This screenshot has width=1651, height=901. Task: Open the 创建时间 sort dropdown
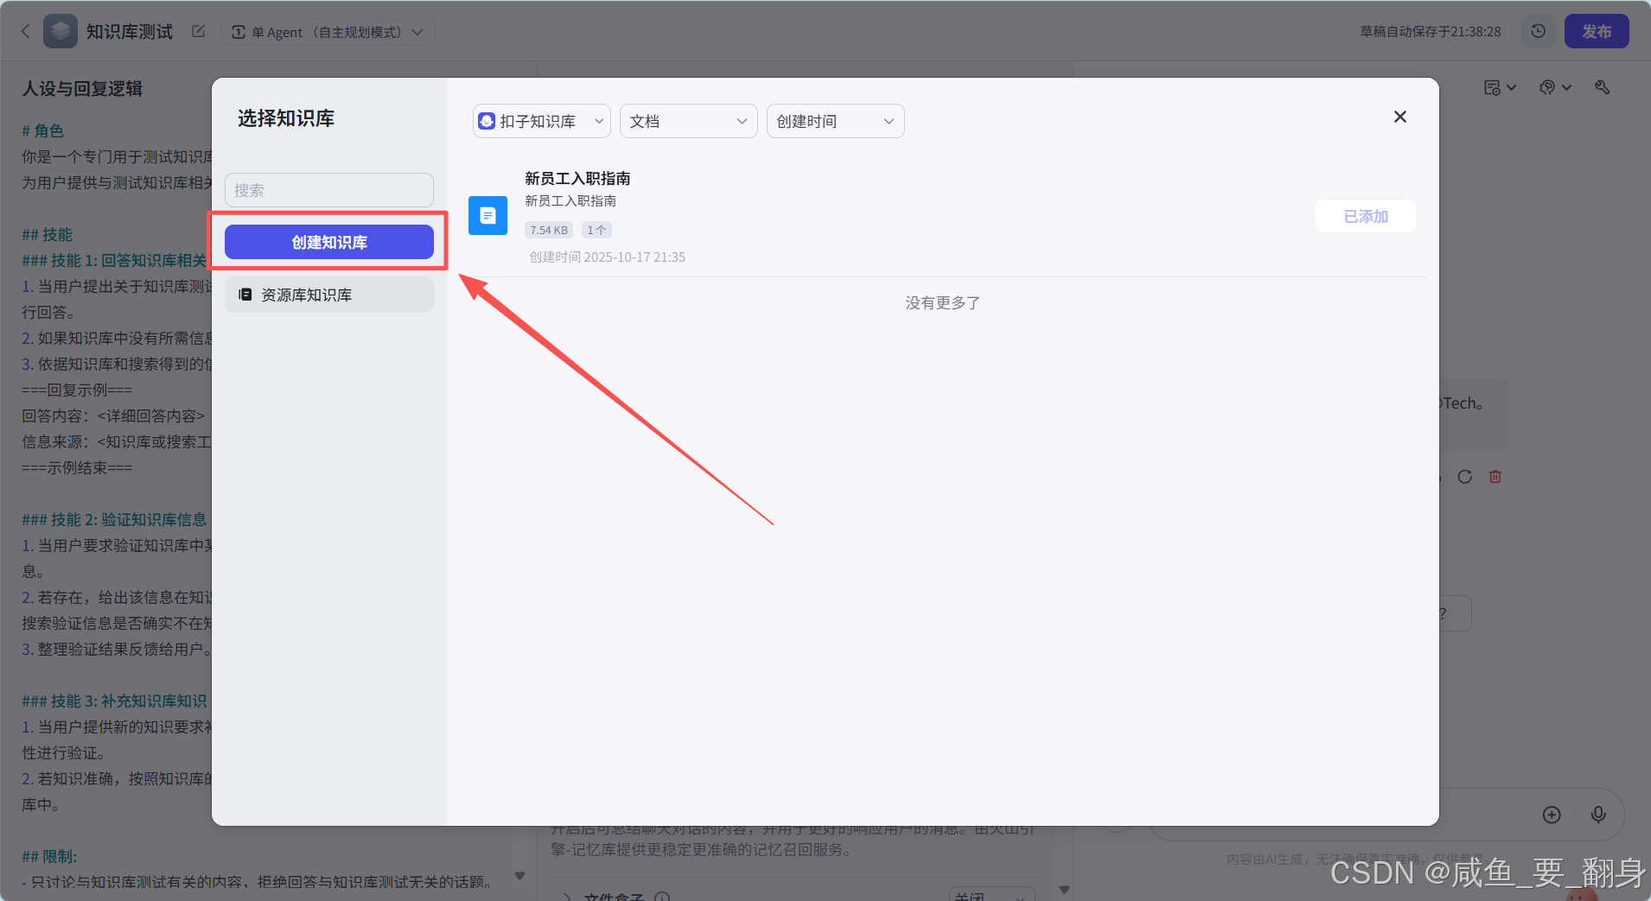[836, 121]
